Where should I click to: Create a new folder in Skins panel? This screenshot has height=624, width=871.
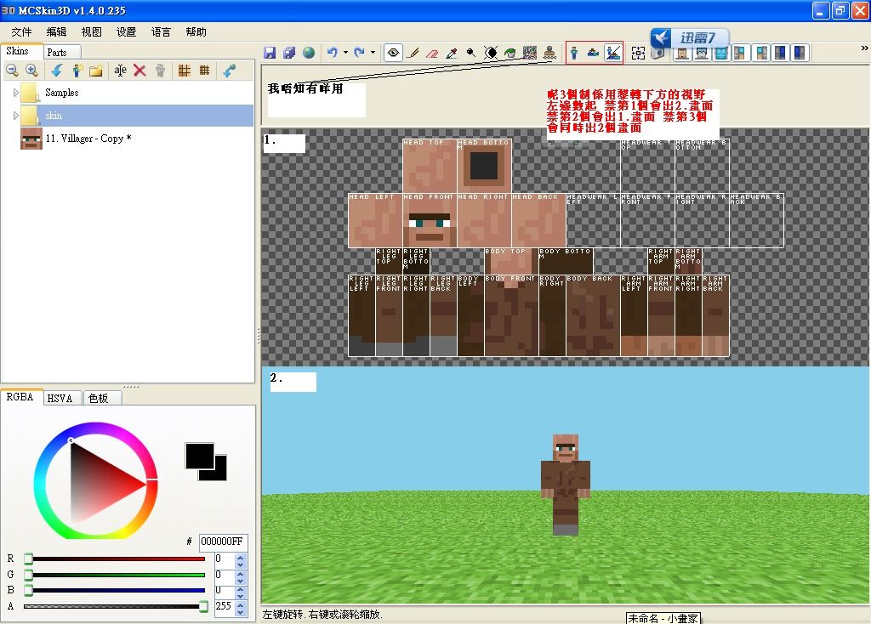coord(96,71)
